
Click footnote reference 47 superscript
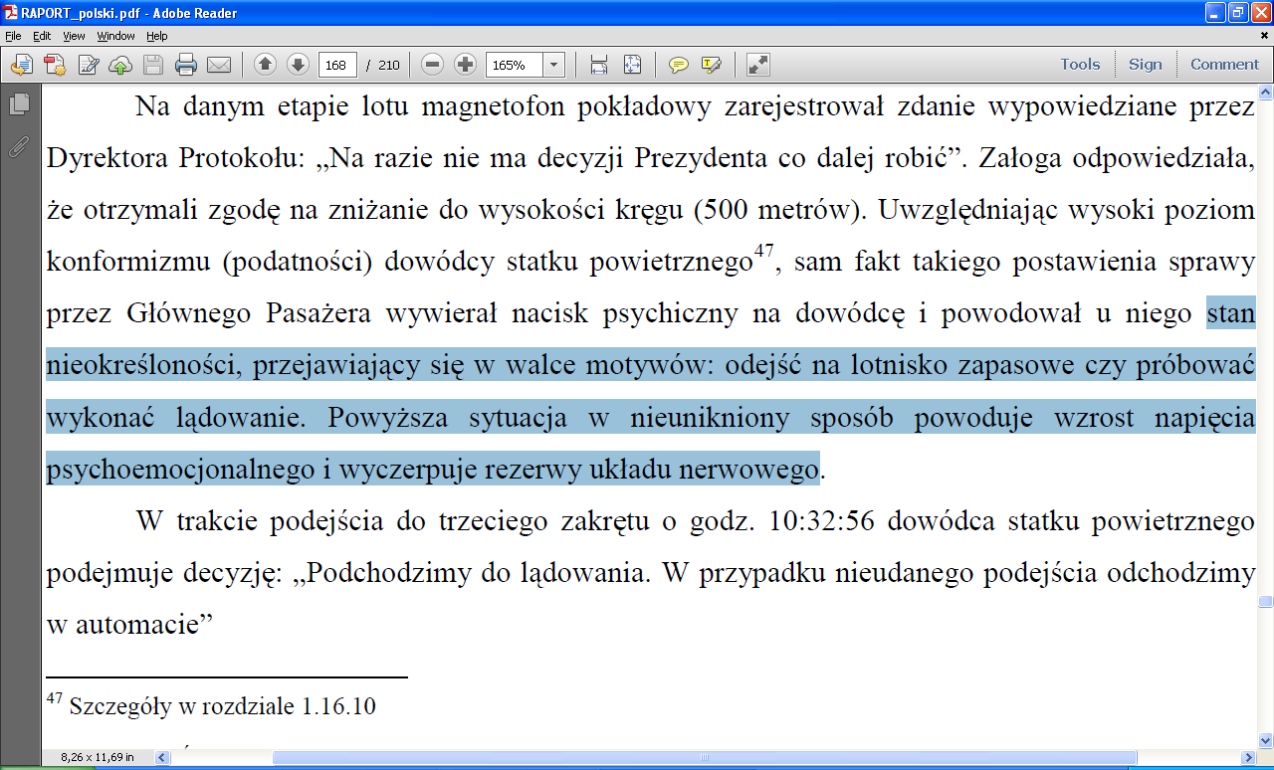(763, 252)
